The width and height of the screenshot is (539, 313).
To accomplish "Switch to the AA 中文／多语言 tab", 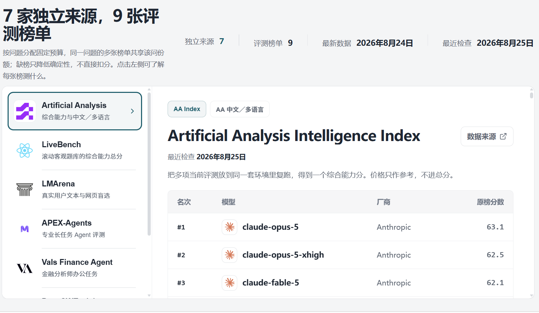I will (240, 109).
